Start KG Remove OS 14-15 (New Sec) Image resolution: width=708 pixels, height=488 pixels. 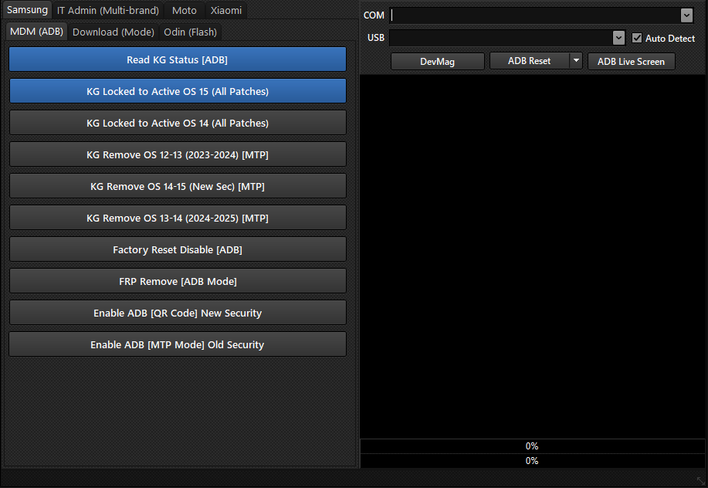178,186
